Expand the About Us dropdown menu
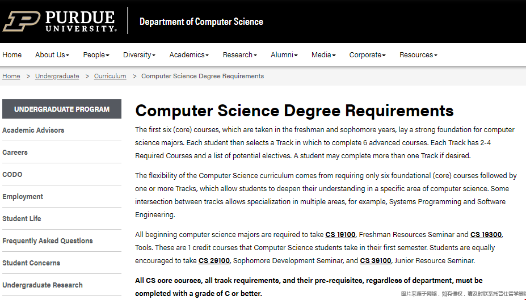Screen dimensions: 526x300 pos(52,54)
